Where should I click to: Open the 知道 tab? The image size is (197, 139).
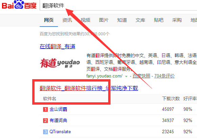coord(122,20)
